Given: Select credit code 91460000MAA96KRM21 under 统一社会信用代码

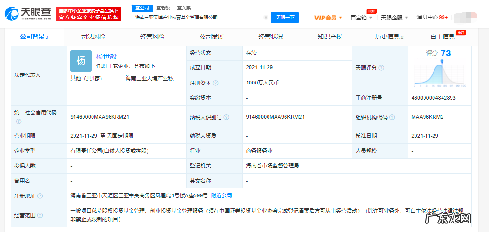Looking at the screenshot, I should 100,117.
